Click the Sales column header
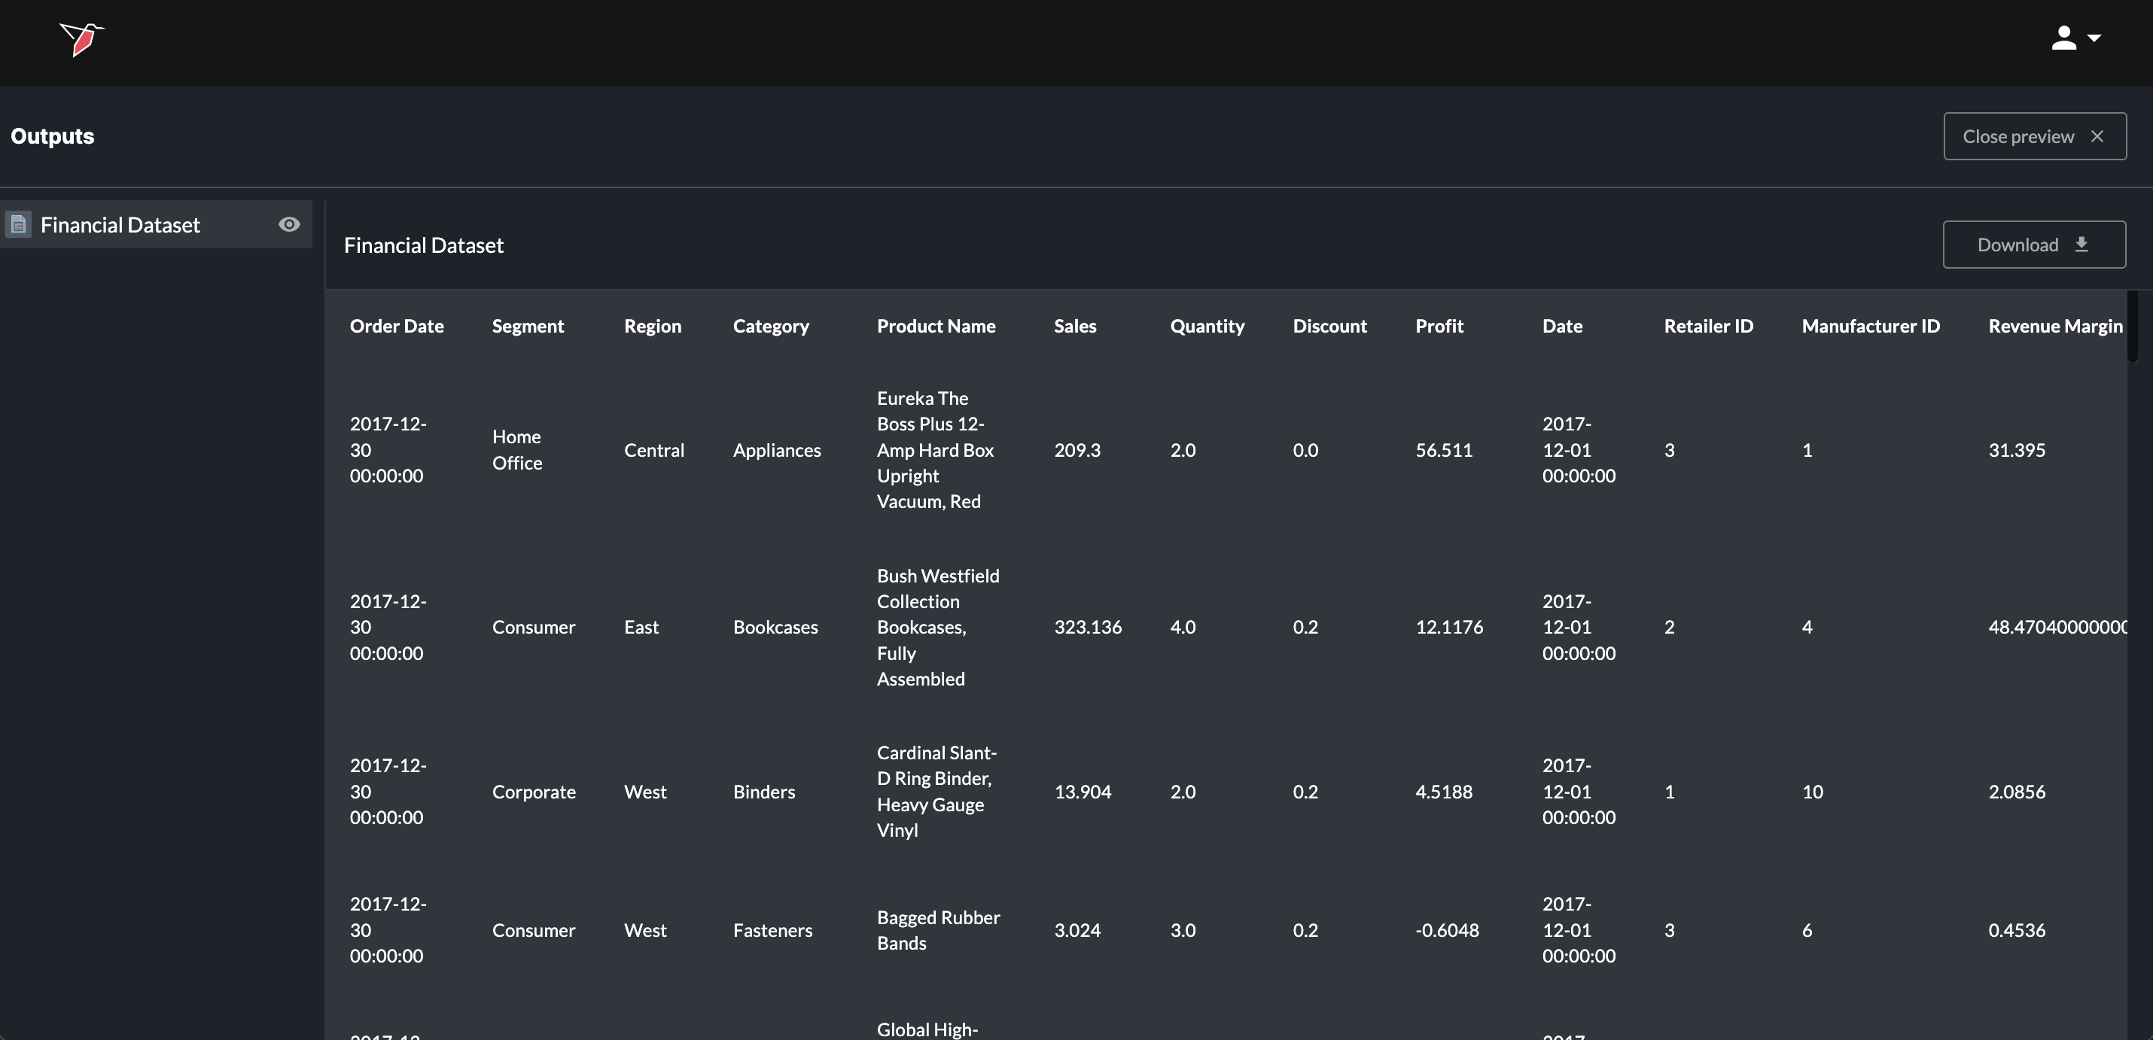The width and height of the screenshot is (2153, 1040). pos(1075,326)
